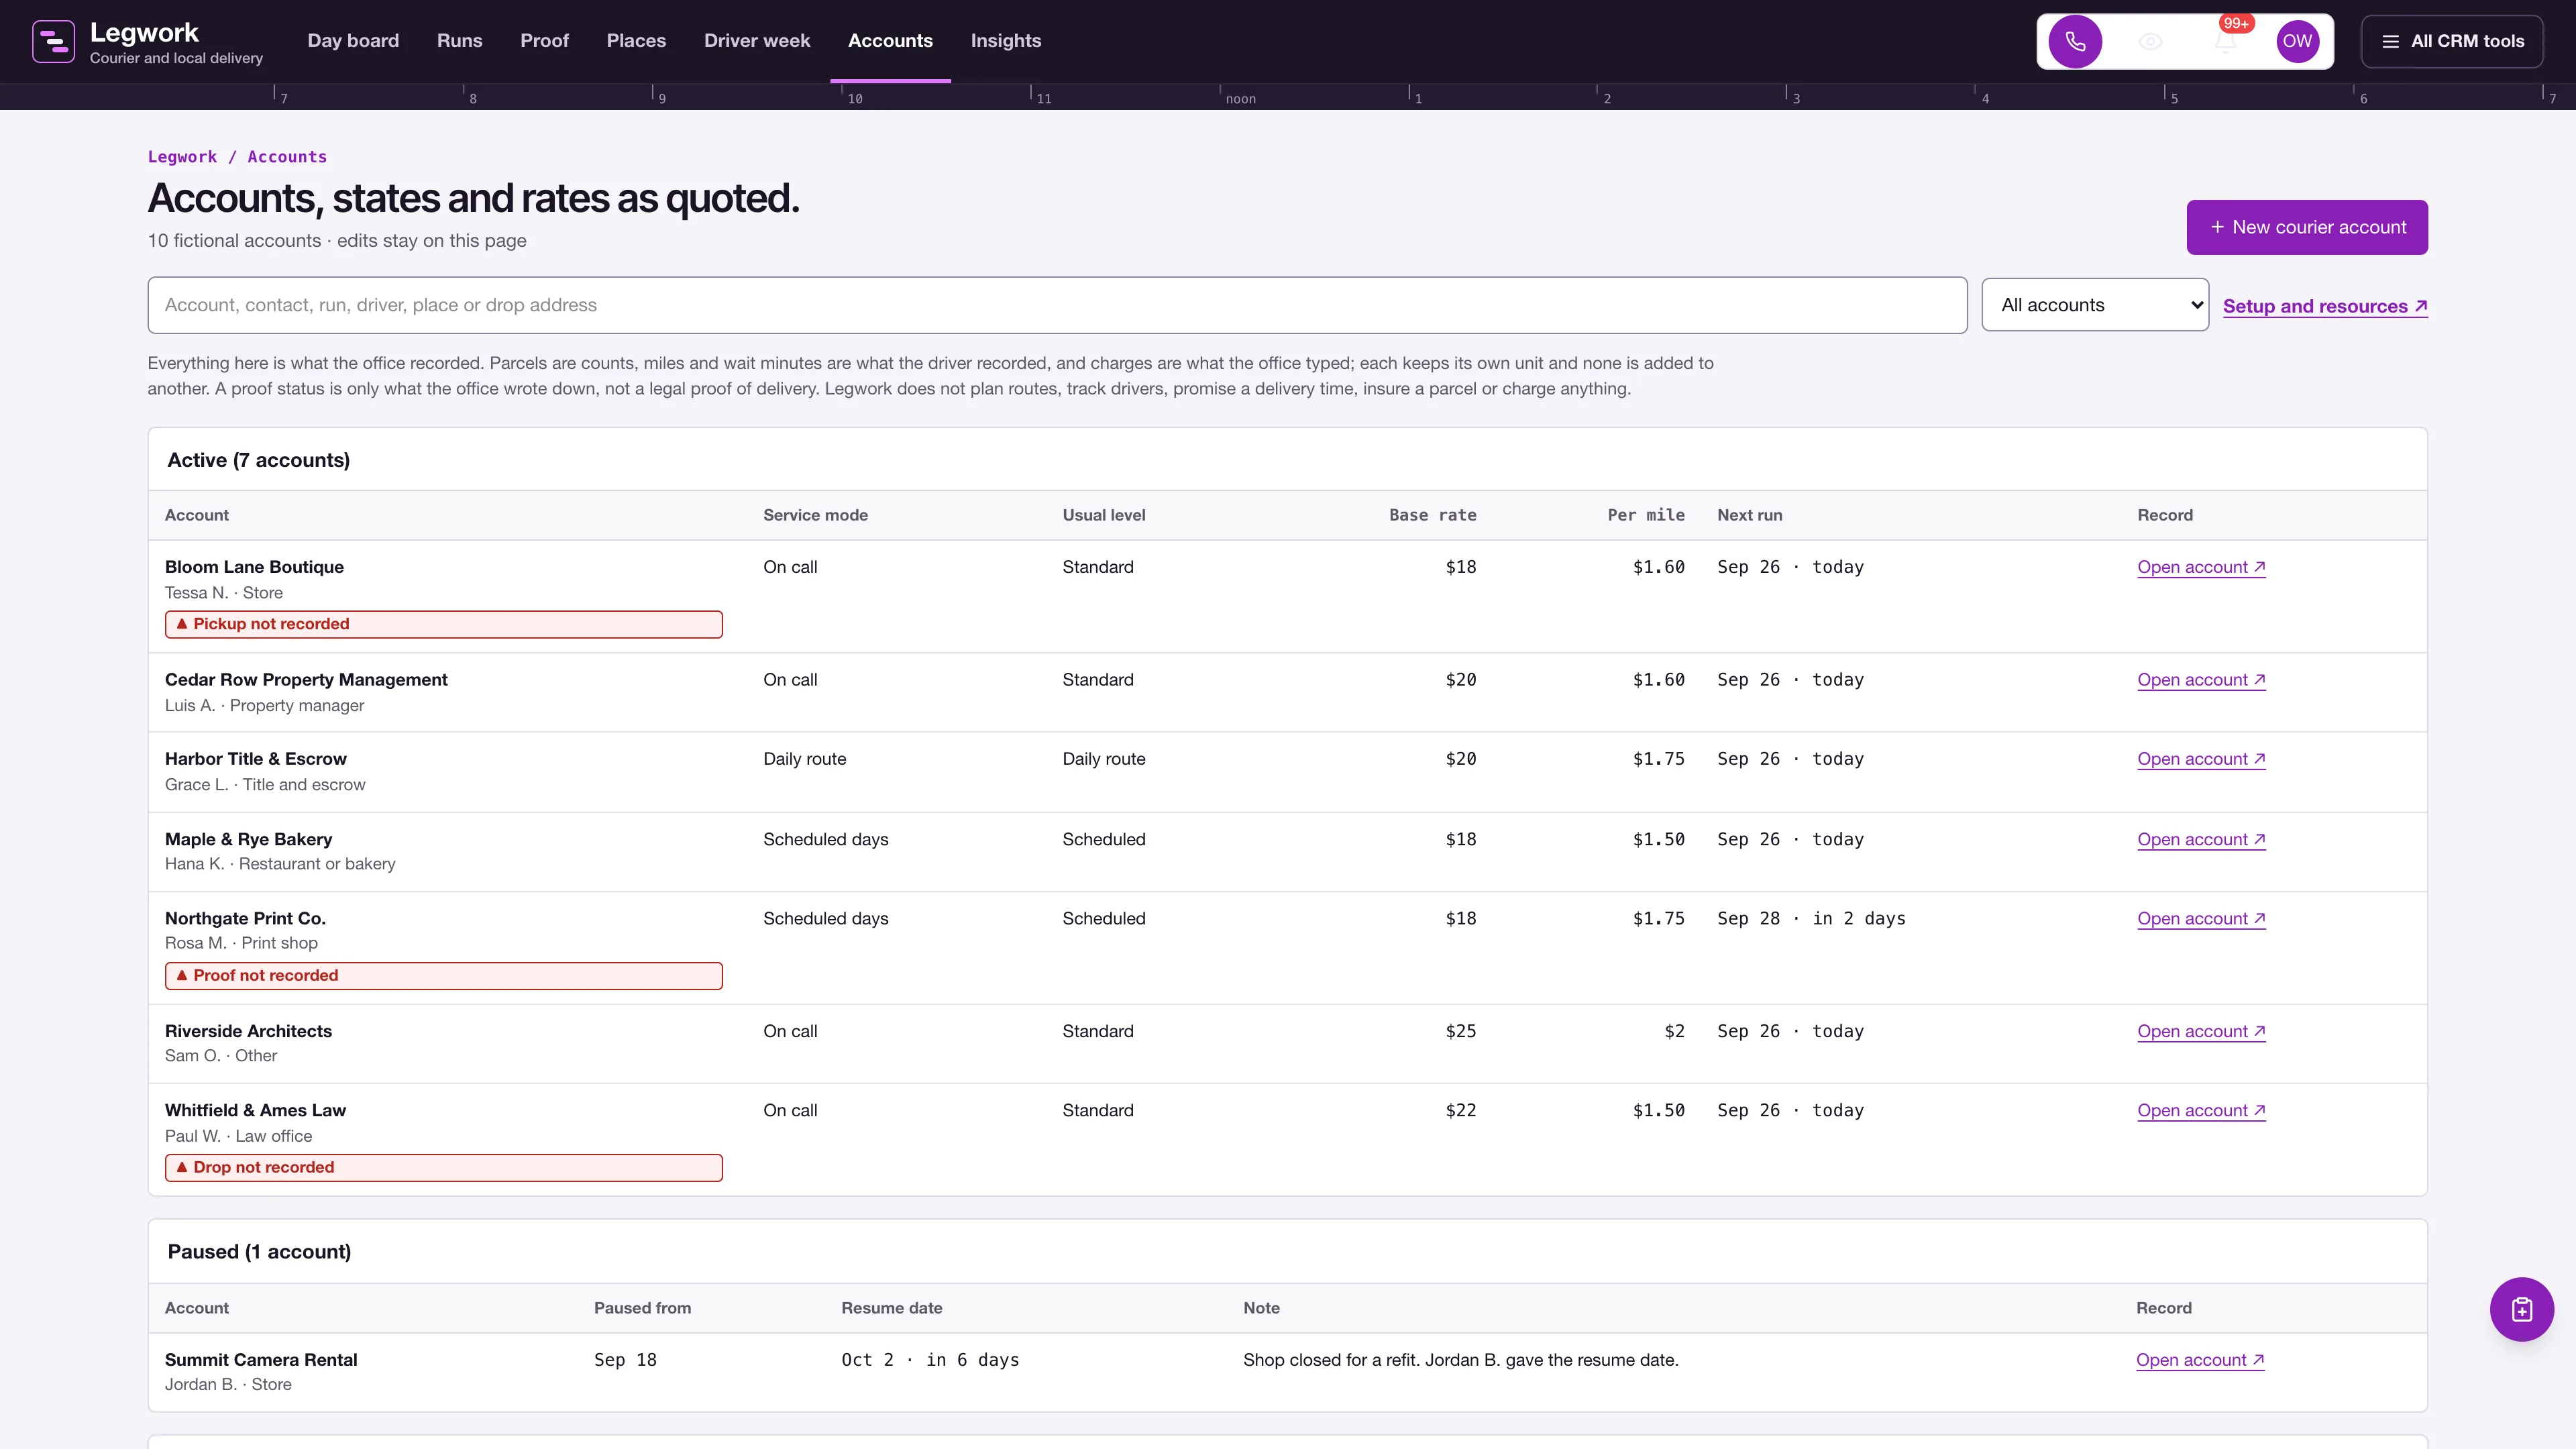Click Riverside Architects $25 base rate
Image resolution: width=2576 pixels, height=1449 pixels.
[x=1461, y=1031]
